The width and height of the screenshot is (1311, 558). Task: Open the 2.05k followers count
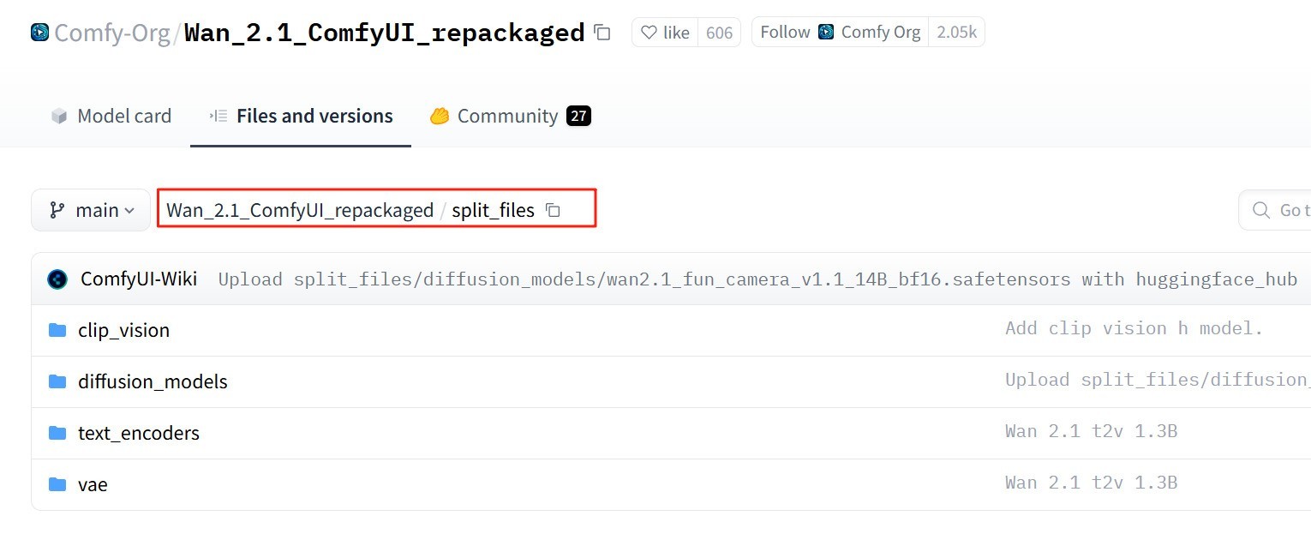[x=956, y=33]
